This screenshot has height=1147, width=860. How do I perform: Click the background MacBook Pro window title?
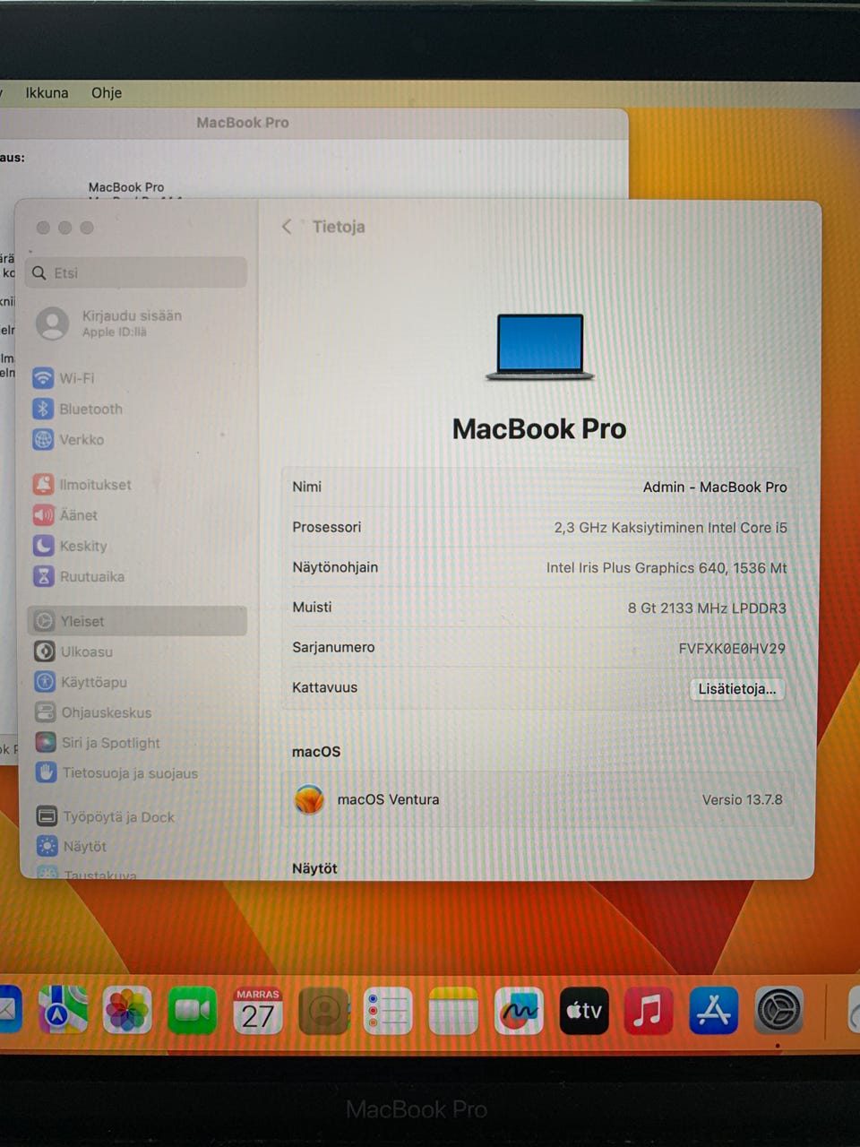coord(243,123)
